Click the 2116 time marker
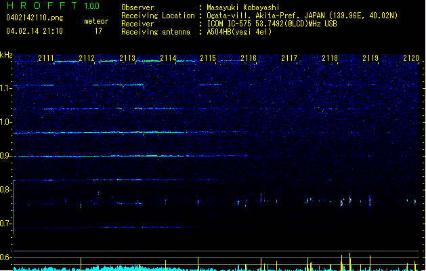426x271 pixels. pos(249,58)
